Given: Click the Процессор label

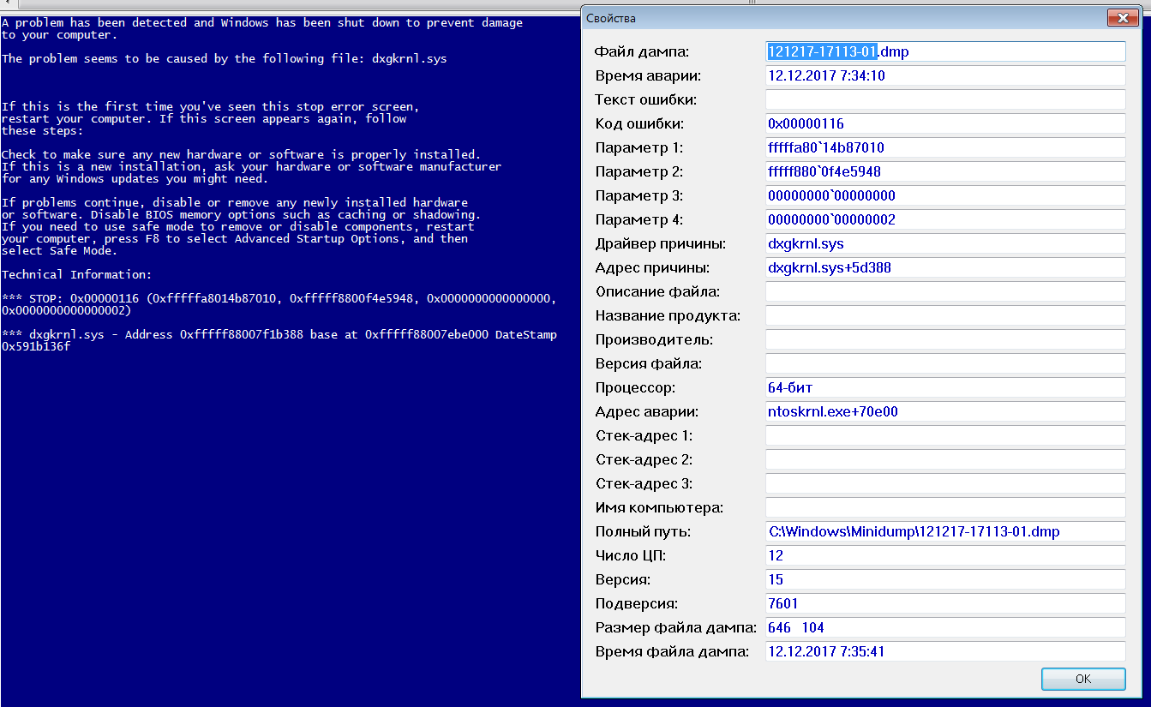Looking at the screenshot, I should (635, 387).
